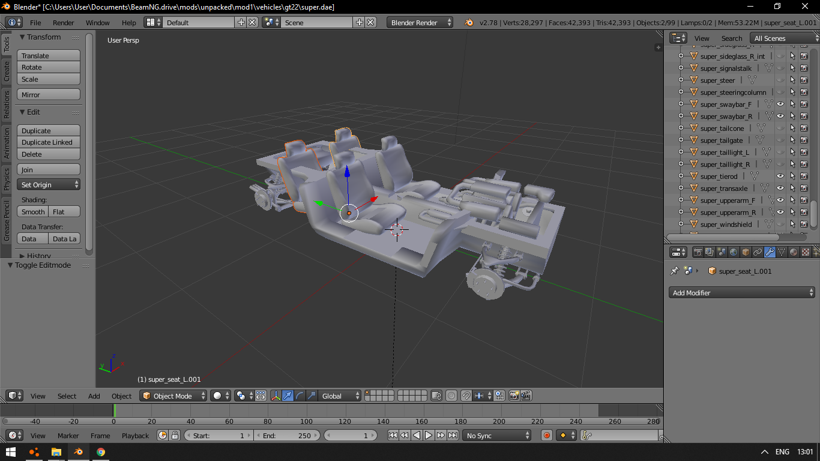The height and width of the screenshot is (461, 820).
Task: Click the Duplicate Linked button
Action: [49, 142]
